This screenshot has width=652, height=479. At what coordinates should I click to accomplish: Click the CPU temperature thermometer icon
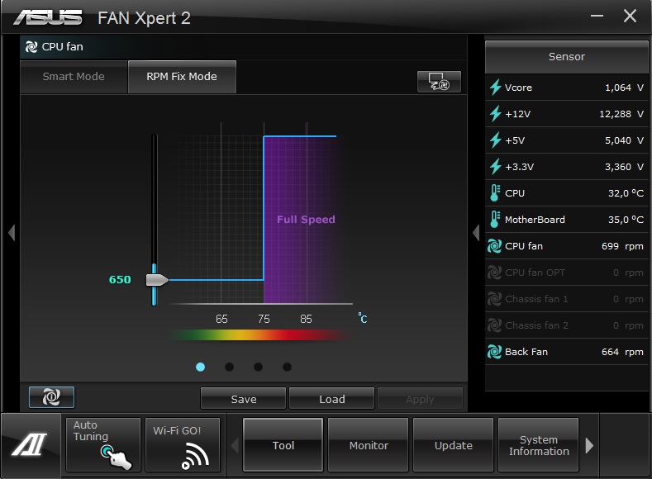tap(494, 193)
